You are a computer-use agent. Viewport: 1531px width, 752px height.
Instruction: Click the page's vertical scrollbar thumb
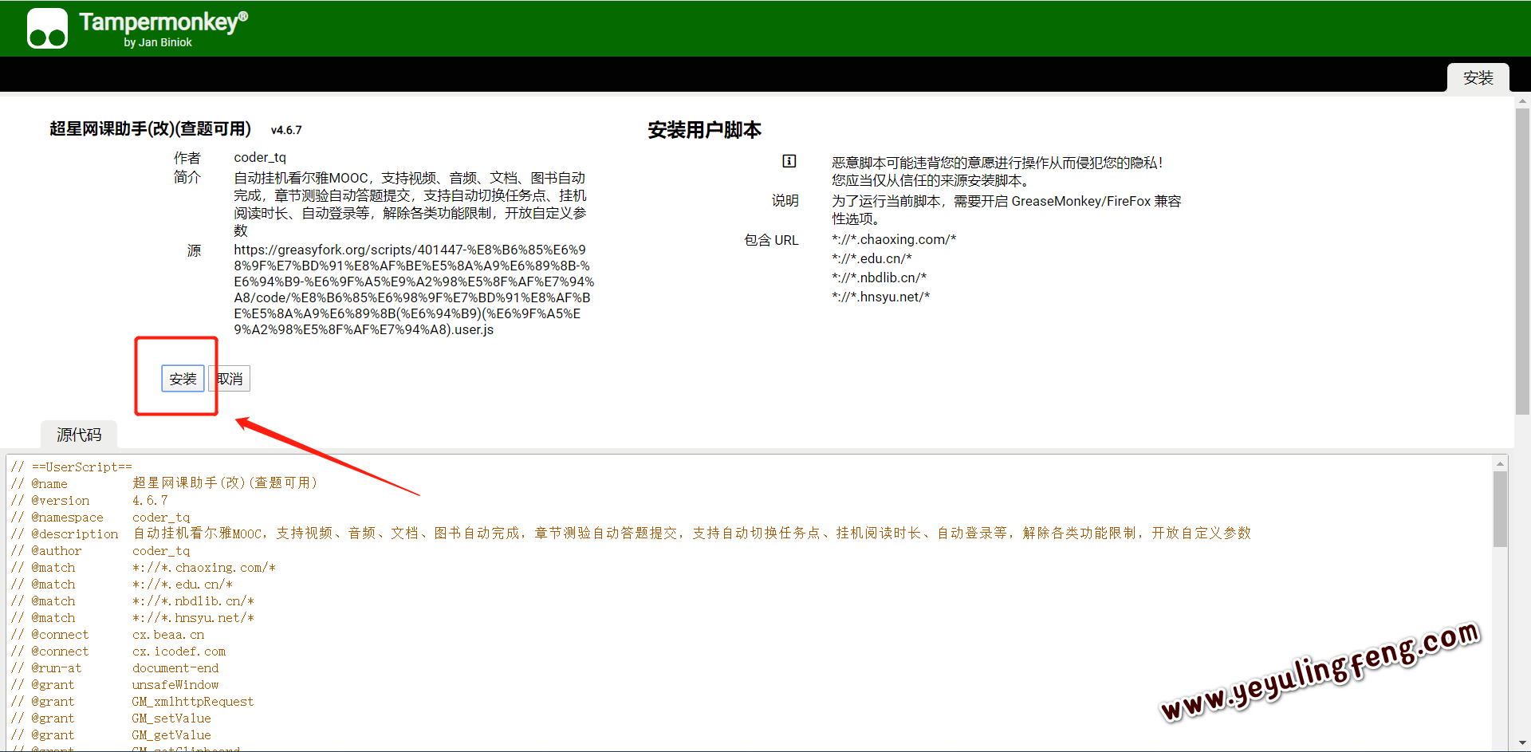point(1522,262)
